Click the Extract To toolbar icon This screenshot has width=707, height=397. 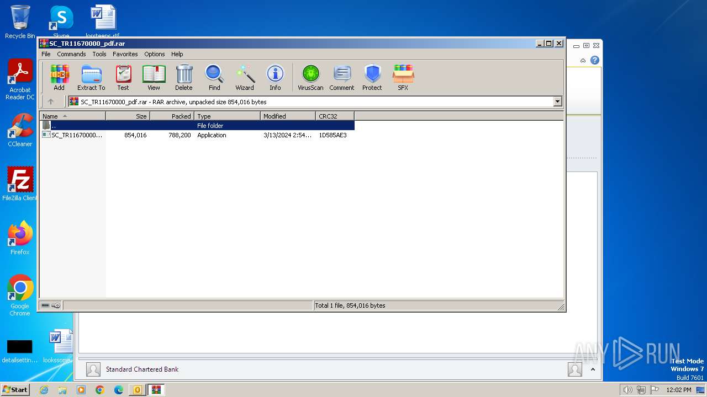point(91,78)
